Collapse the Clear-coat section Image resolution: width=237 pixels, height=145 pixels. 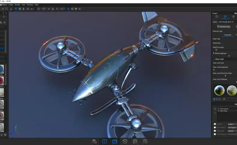coord(214,59)
